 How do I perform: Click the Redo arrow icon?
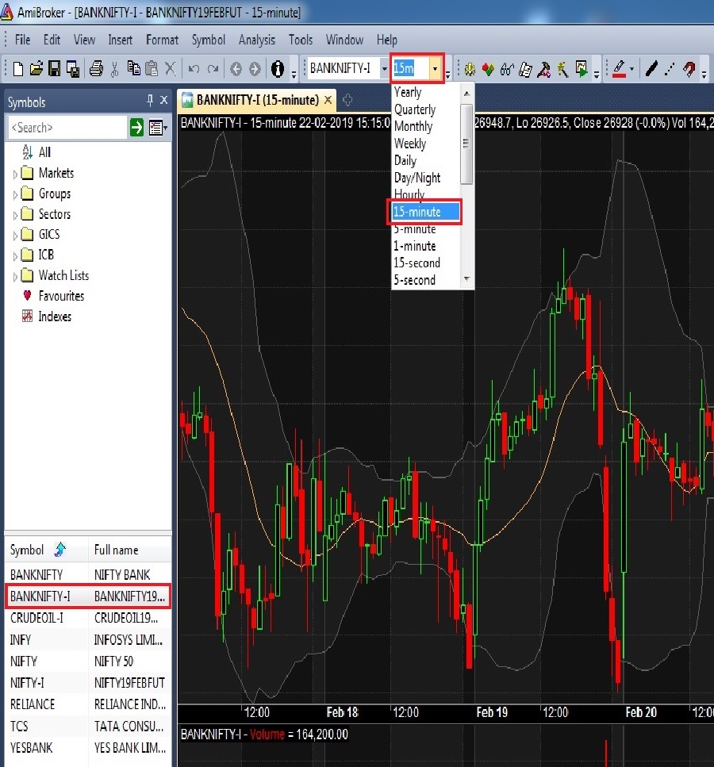[213, 69]
